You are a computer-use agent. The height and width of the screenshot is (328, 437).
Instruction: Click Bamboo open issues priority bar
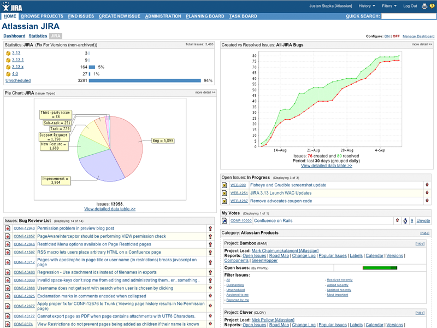(x=380, y=268)
